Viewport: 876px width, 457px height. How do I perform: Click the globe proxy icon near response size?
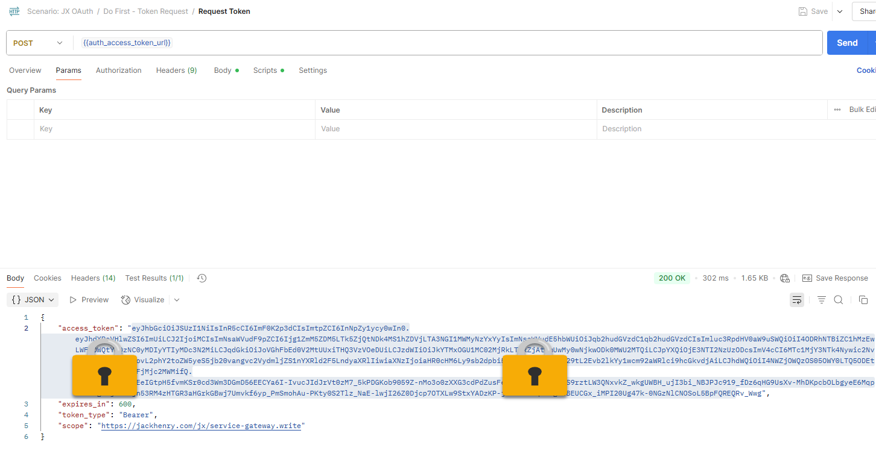(x=785, y=278)
